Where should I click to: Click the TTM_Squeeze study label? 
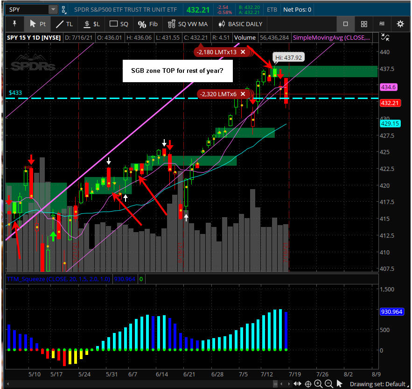point(58,279)
